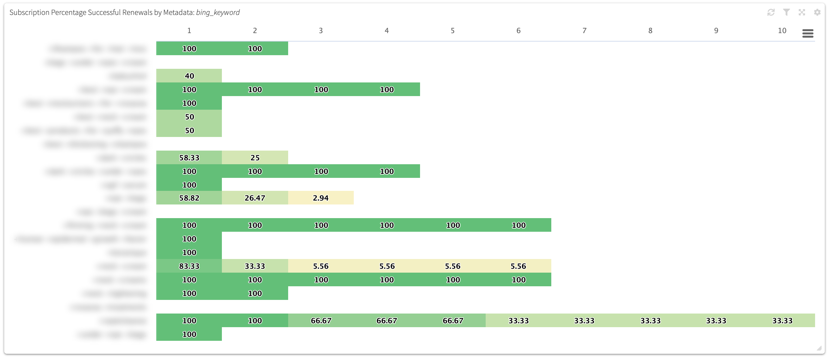Click the 66.67 cell under column 3
Image resolution: width=831 pixels, height=358 pixels.
point(321,320)
